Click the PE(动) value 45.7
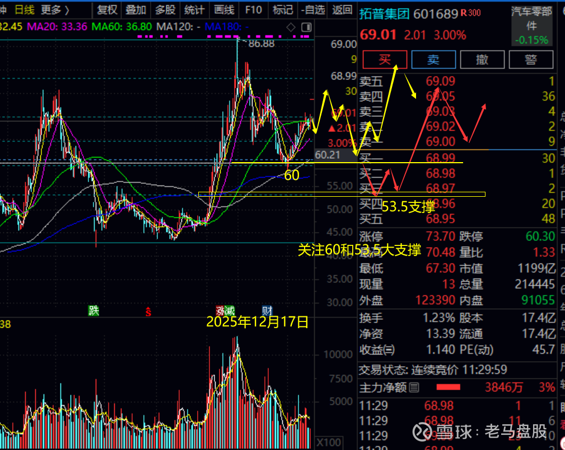The image size is (565, 450). 544,349
